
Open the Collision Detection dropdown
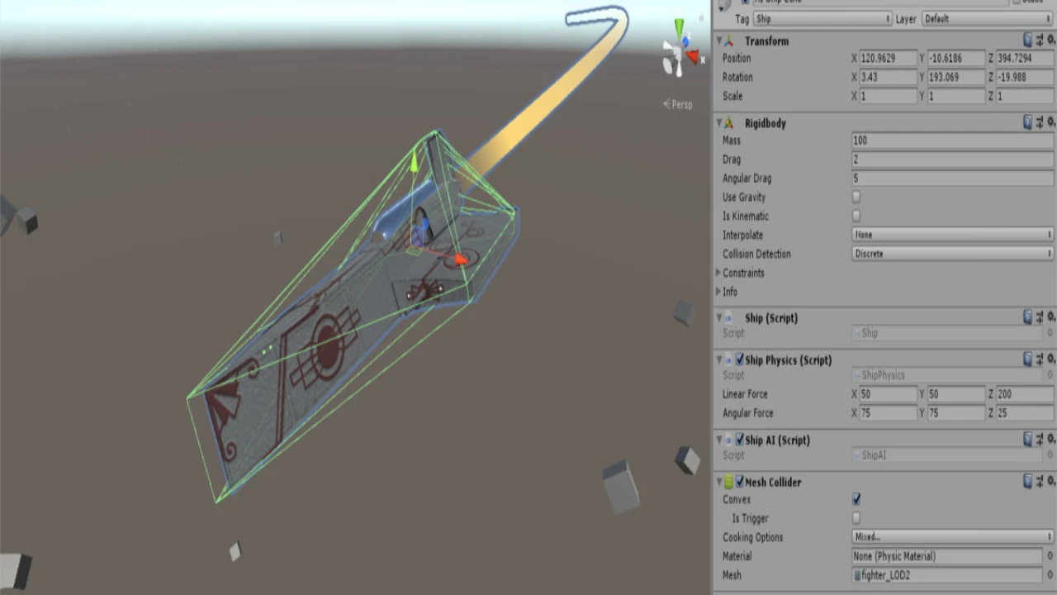point(952,254)
